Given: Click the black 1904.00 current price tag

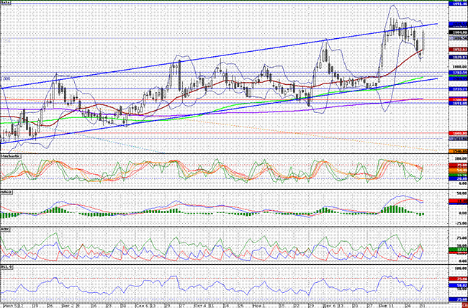Looking at the screenshot, I should pyautogui.click(x=458, y=32).
